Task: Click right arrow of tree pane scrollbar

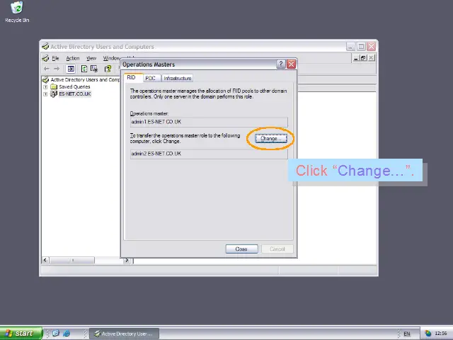Action: (127, 260)
